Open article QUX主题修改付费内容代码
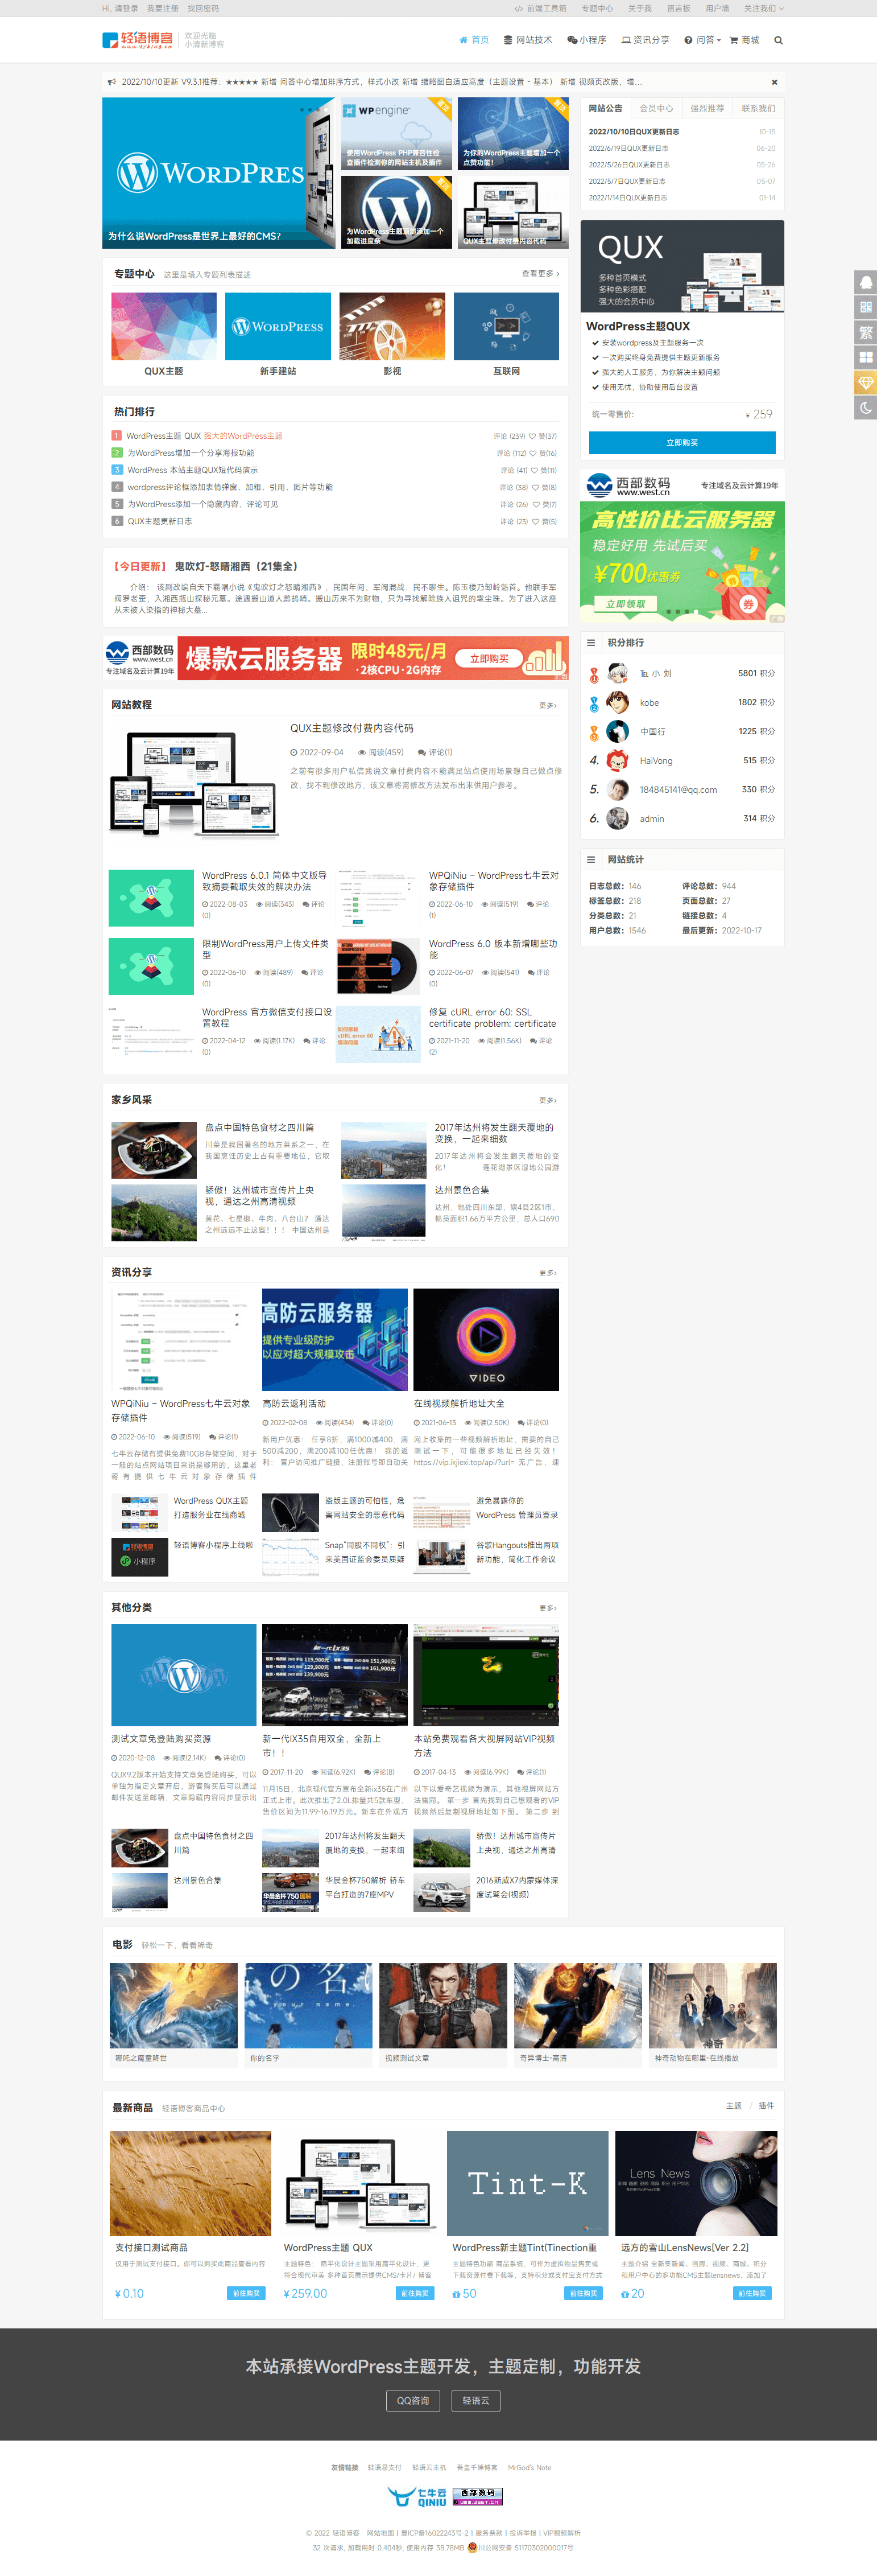The height and width of the screenshot is (2576, 877). pyautogui.click(x=351, y=728)
